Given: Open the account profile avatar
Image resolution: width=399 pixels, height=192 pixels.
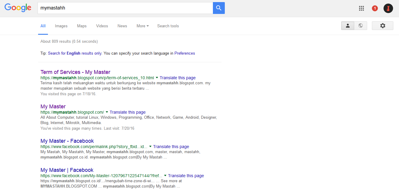Looking at the screenshot, I should 388,8.
